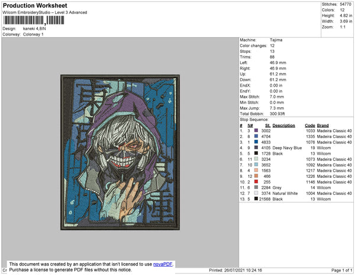355x275 pixels.
Task: Select the 'N#' column header
Action: point(250,126)
